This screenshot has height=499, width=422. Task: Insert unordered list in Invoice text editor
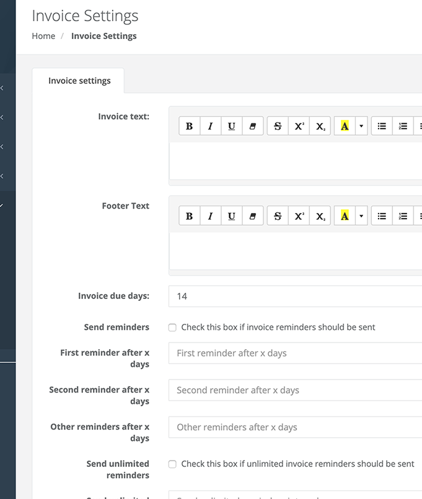pos(382,126)
